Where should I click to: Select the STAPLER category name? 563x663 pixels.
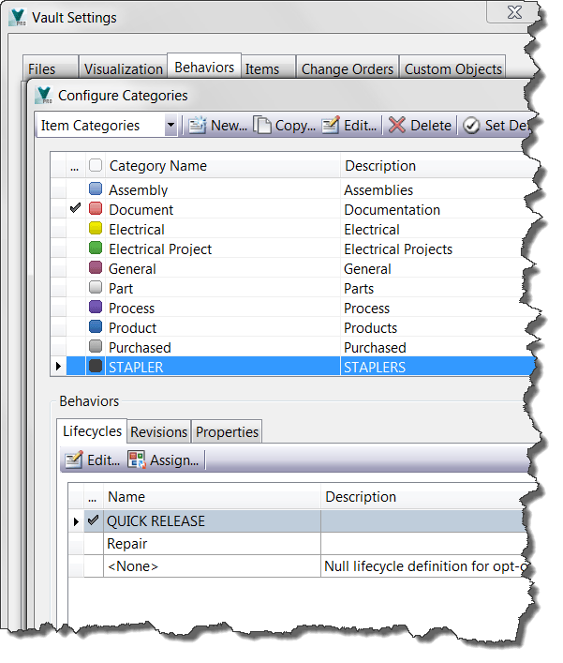[136, 367]
